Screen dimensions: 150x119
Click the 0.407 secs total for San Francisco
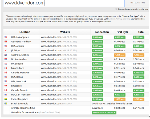(x=139, y=95)
